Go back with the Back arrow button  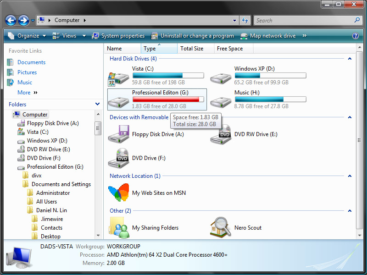pyautogui.click(x=11, y=20)
